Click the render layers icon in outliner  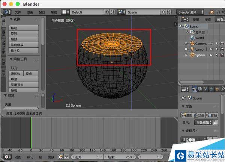click(192, 32)
